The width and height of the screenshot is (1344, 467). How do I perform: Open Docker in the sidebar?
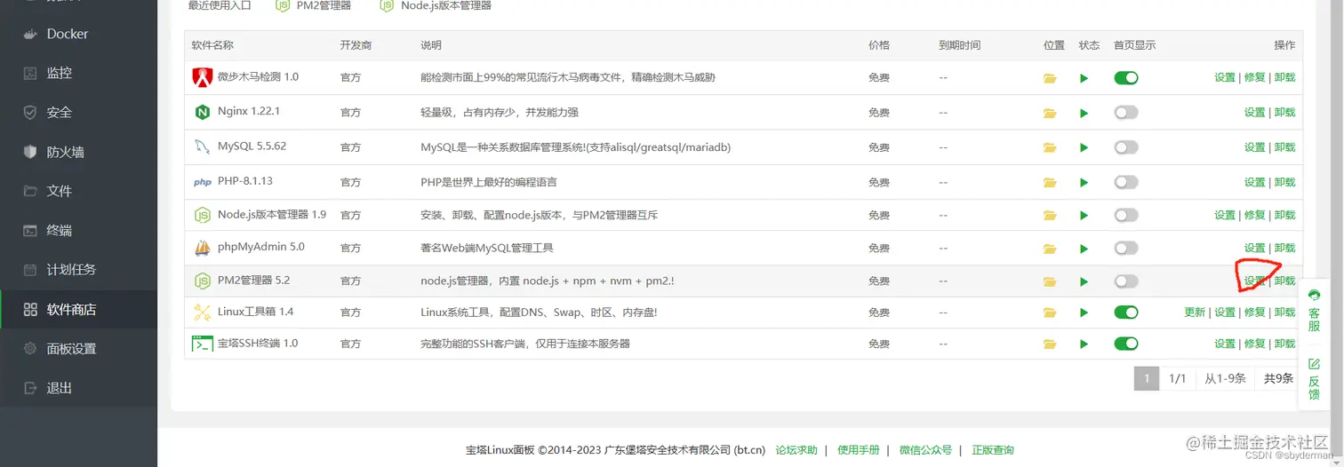click(x=78, y=34)
